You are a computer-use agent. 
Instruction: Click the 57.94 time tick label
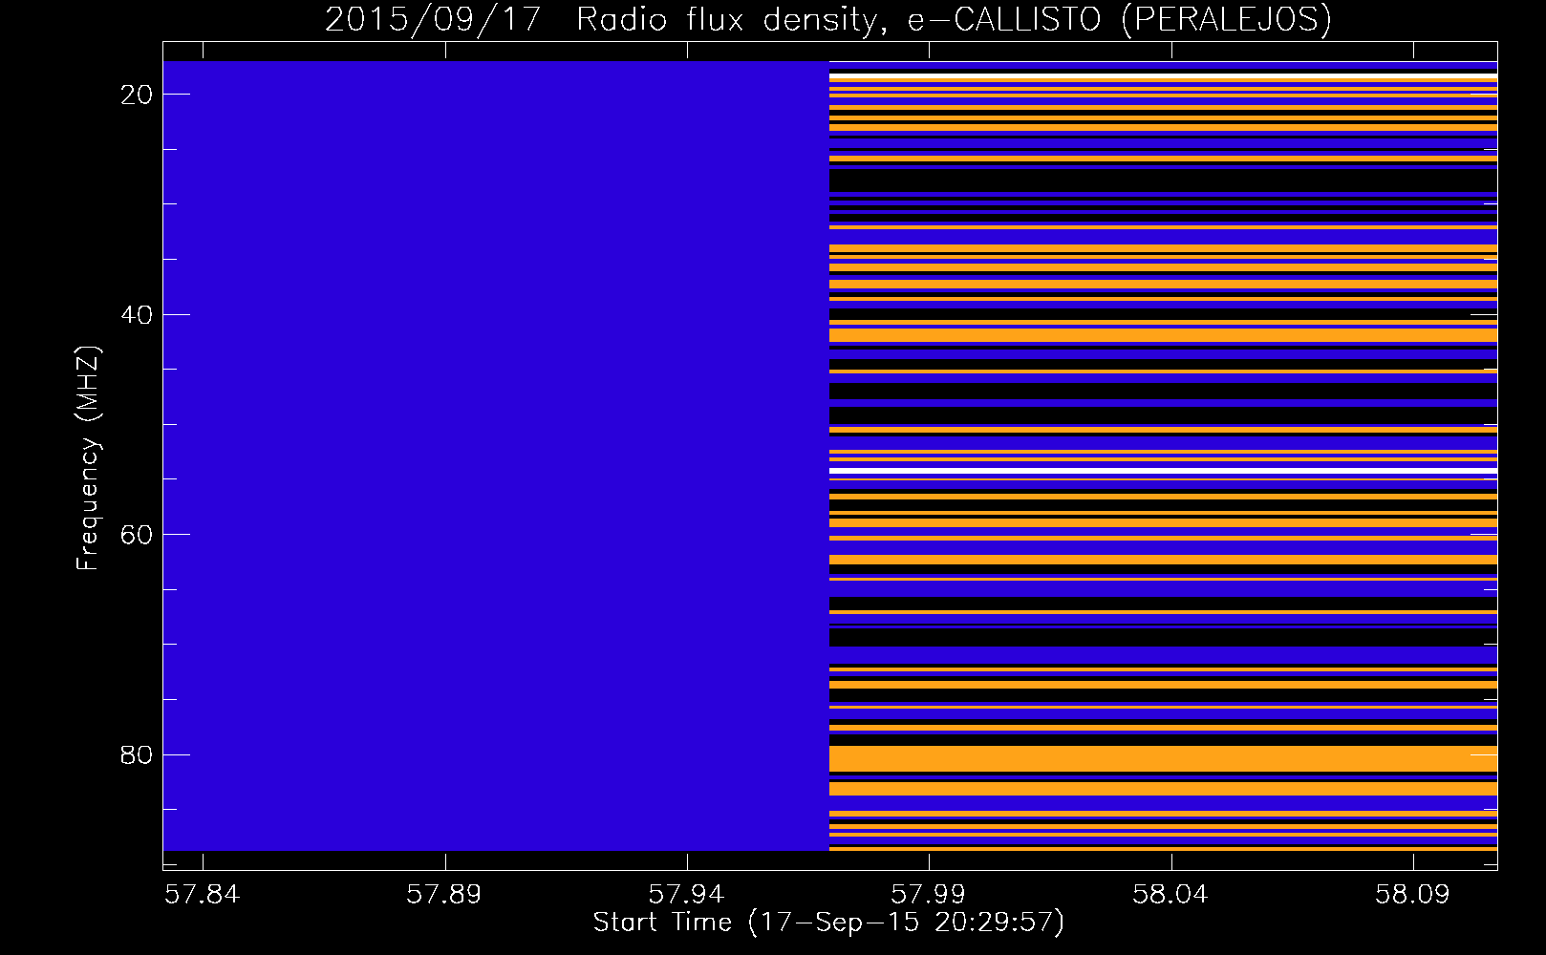click(686, 895)
